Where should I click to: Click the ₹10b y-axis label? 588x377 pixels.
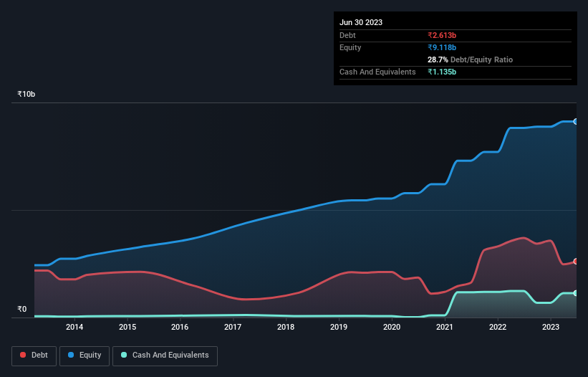(x=26, y=94)
